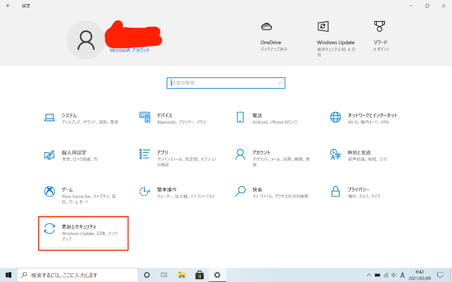
Task: Click the Windows Update label in header
Action: coord(336,42)
